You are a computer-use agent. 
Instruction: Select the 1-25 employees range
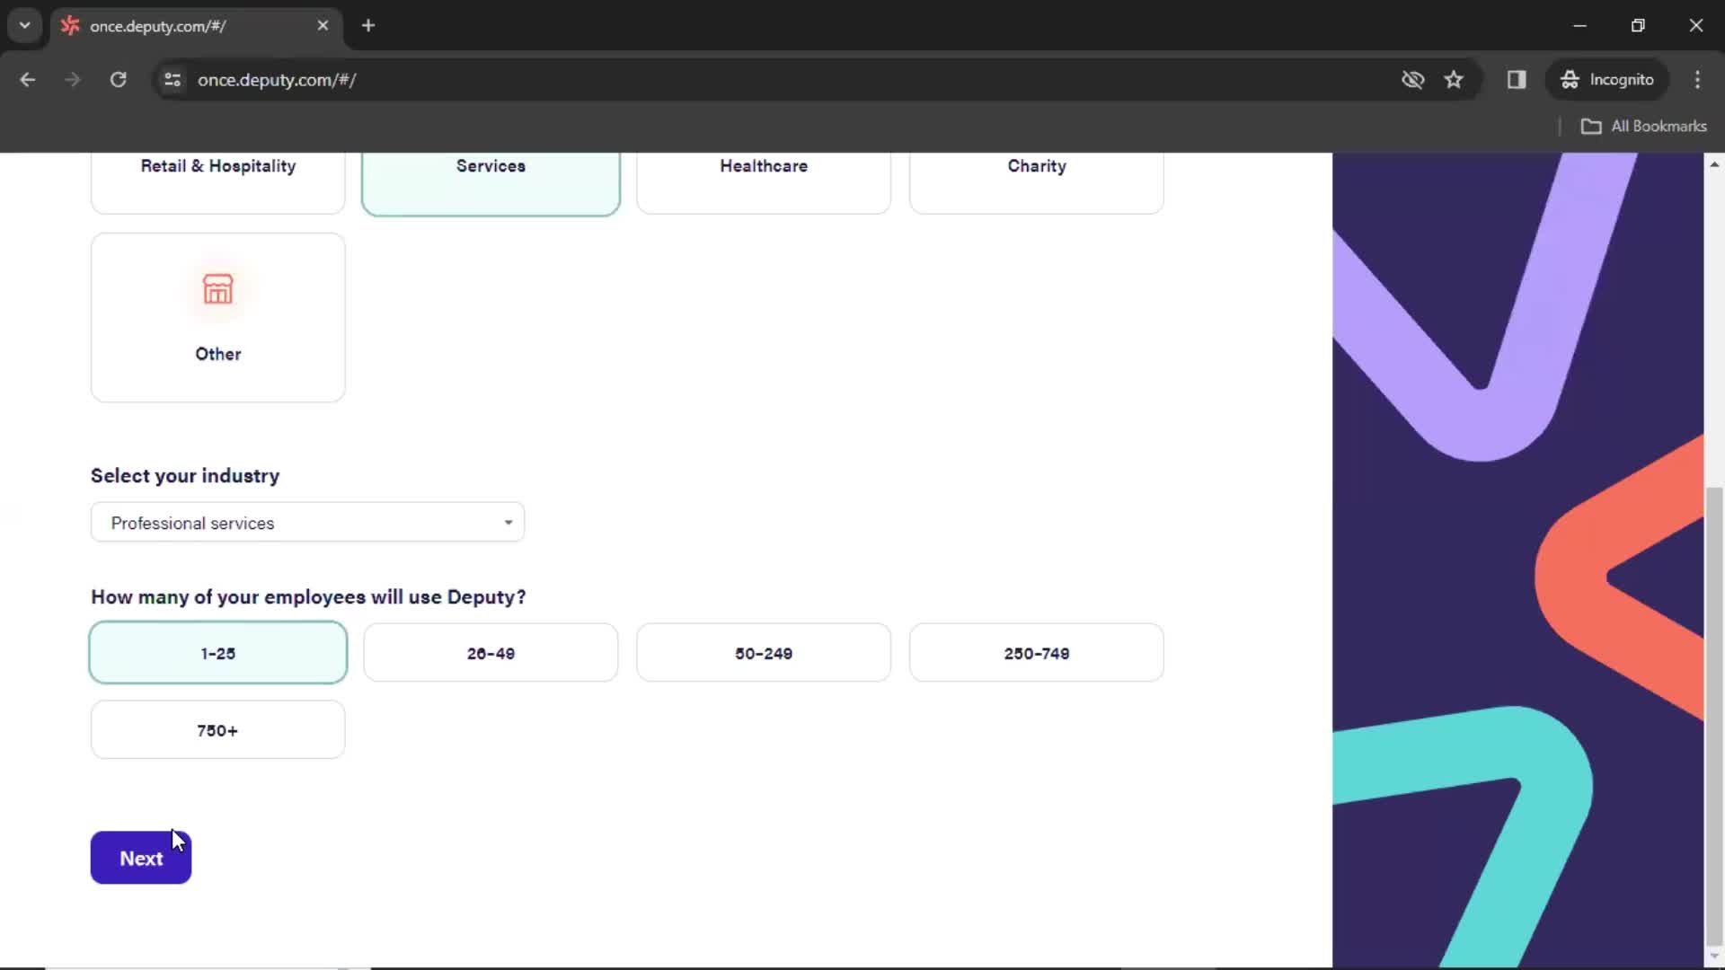(x=218, y=653)
